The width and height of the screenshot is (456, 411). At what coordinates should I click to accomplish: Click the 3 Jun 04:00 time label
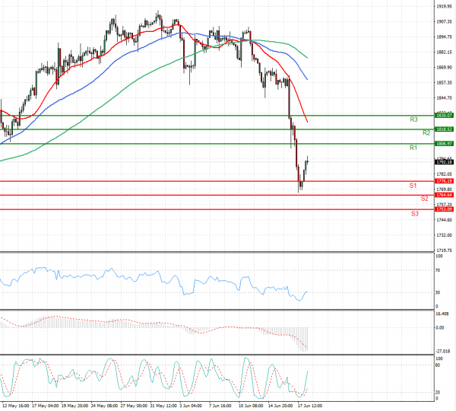point(191,406)
